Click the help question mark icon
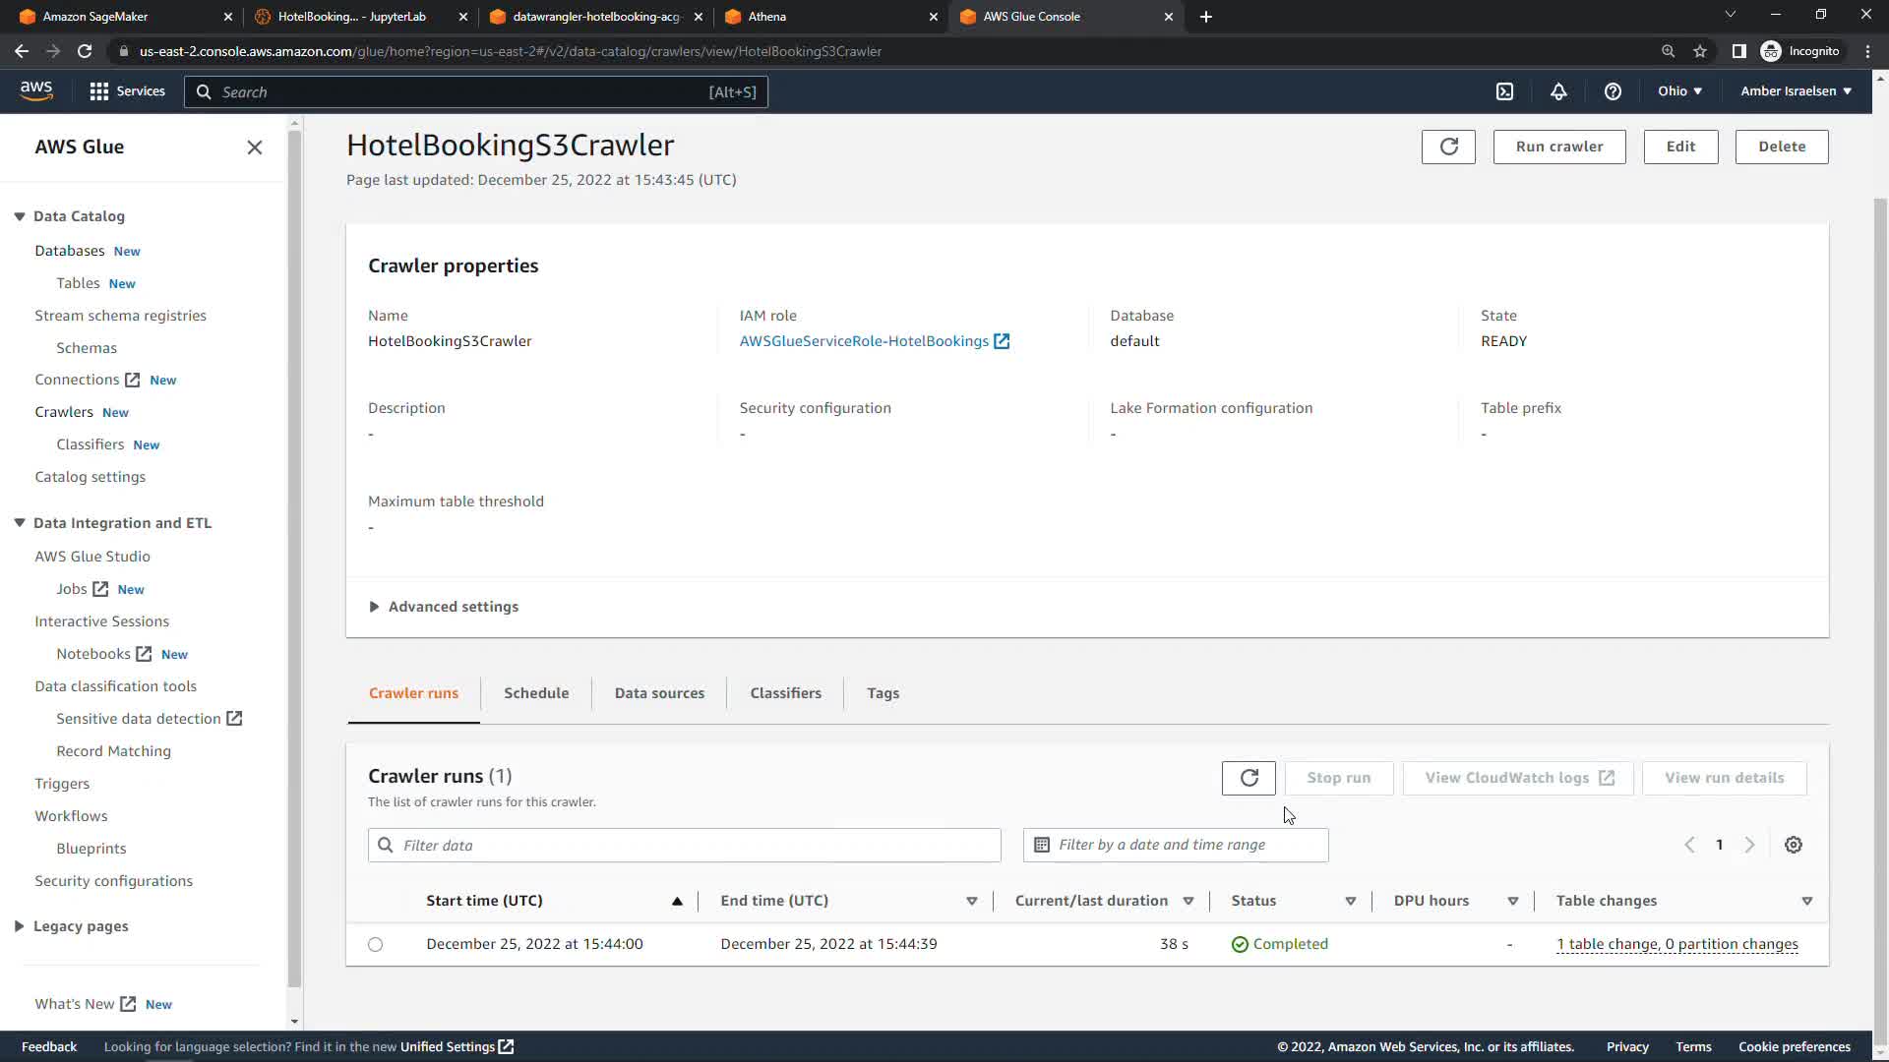 [1613, 91]
